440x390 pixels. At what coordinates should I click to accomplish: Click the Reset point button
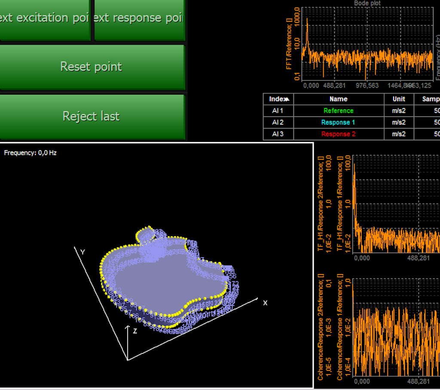(x=92, y=67)
